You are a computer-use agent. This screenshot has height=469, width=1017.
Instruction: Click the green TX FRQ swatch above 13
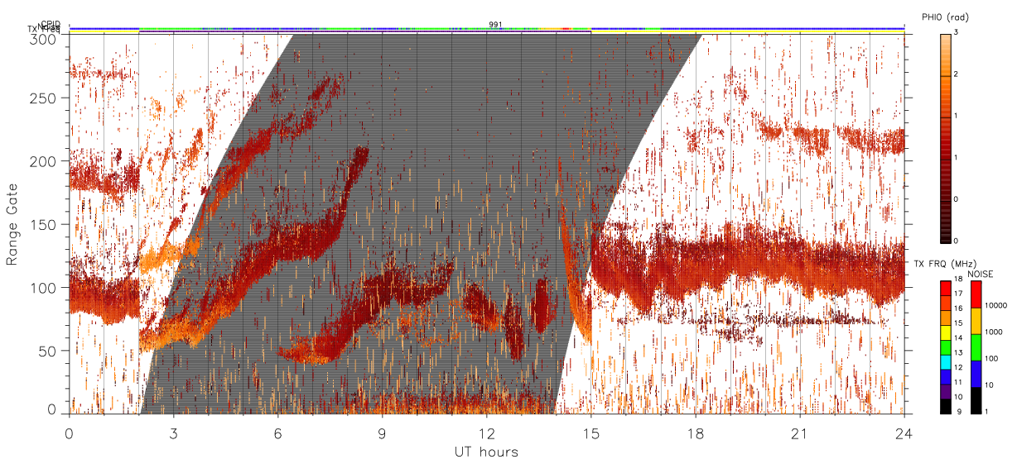point(945,347)
